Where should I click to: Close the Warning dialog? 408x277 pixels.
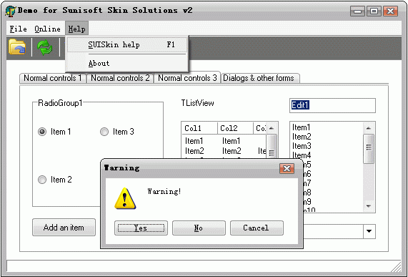click(287, 169)
